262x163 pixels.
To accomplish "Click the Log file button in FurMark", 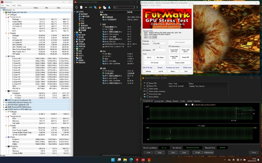I will (160, 71).
